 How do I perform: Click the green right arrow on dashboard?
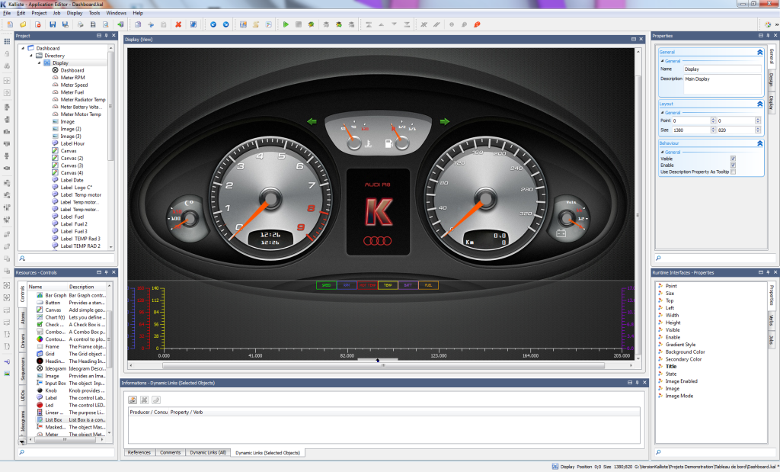[x=445, y=121]
